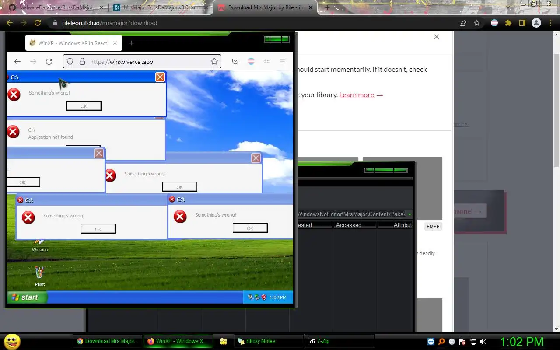The height and width of the screenshot is (350, 560).
Task: Follow the Learn more link
Action: [357, 94]
